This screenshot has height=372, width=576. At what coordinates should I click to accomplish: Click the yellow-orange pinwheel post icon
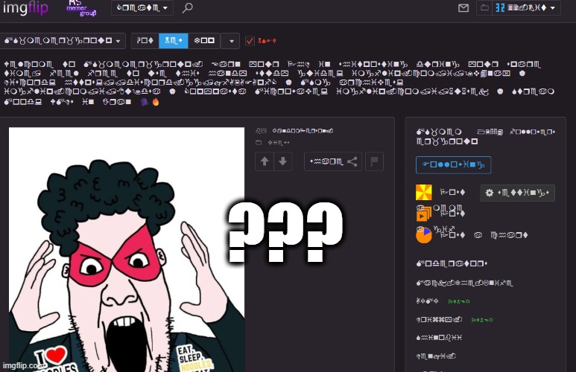(x=423, y=192)
